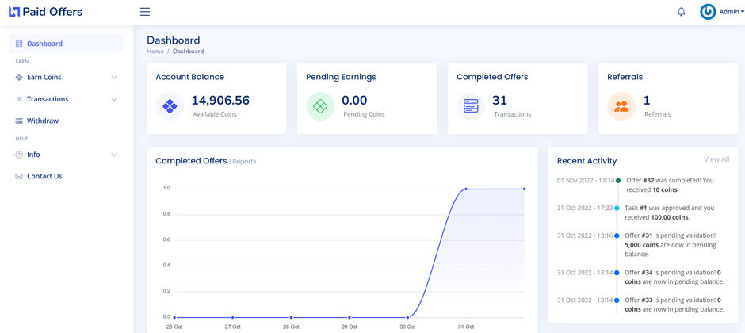
Task: Click the Paid Offers logo
Action: (x=45, y=12)
